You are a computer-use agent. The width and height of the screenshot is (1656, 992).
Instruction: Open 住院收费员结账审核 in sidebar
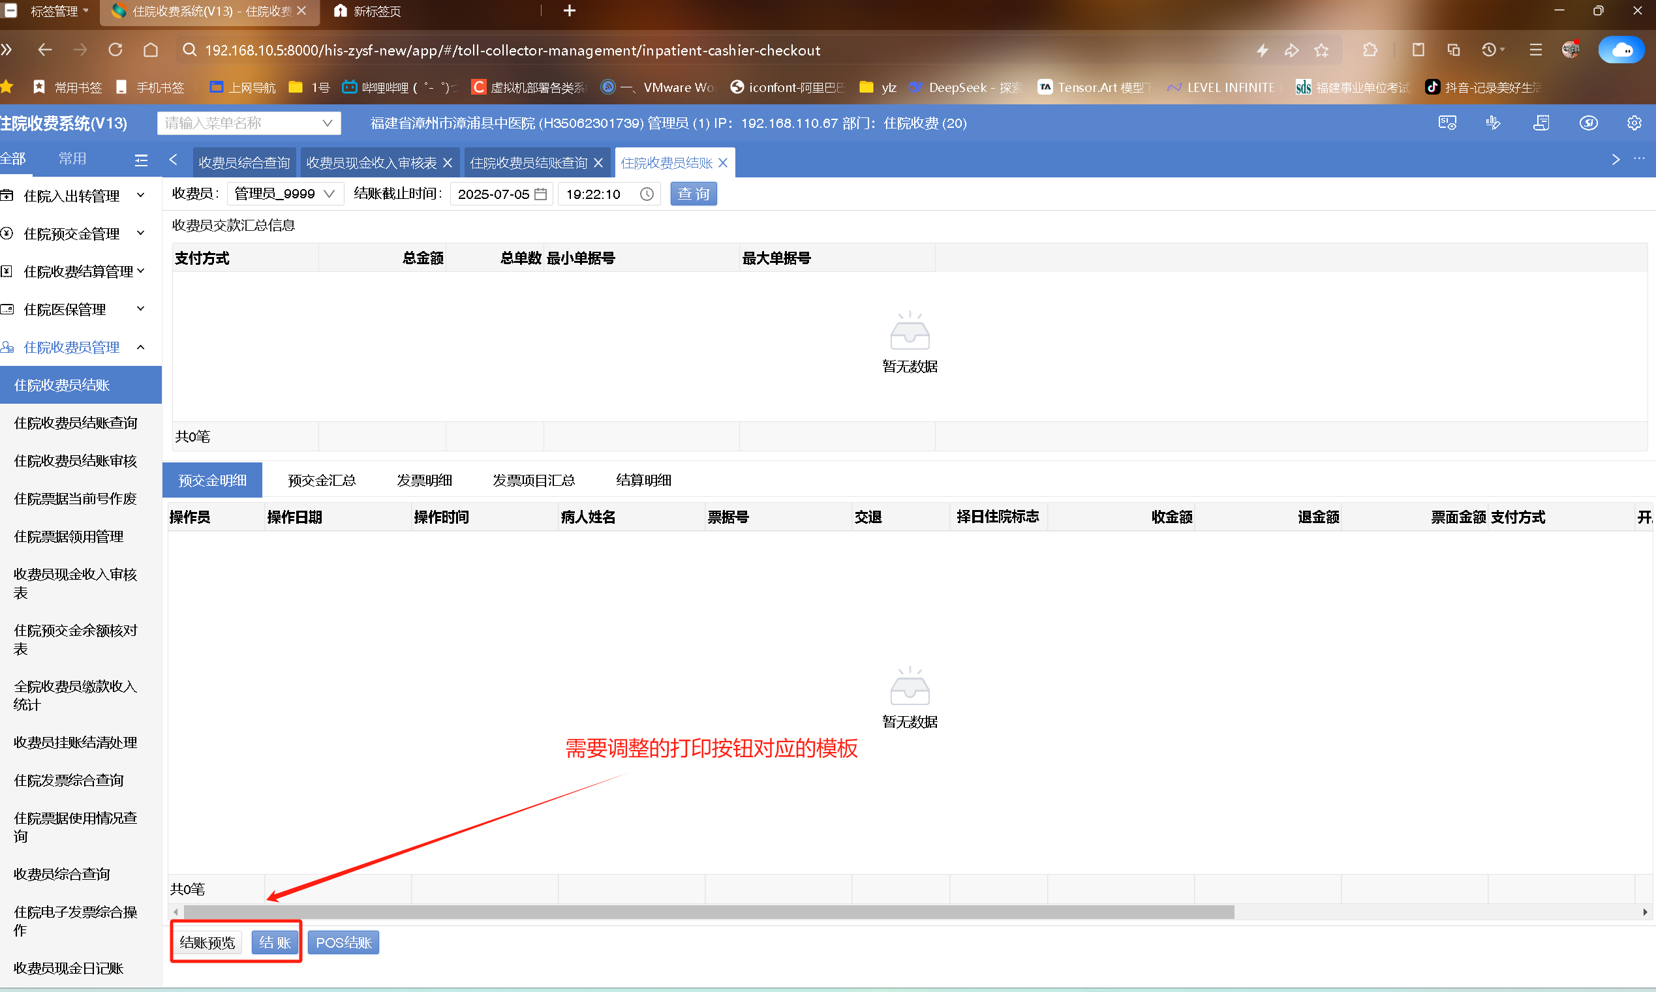point(76,460)
